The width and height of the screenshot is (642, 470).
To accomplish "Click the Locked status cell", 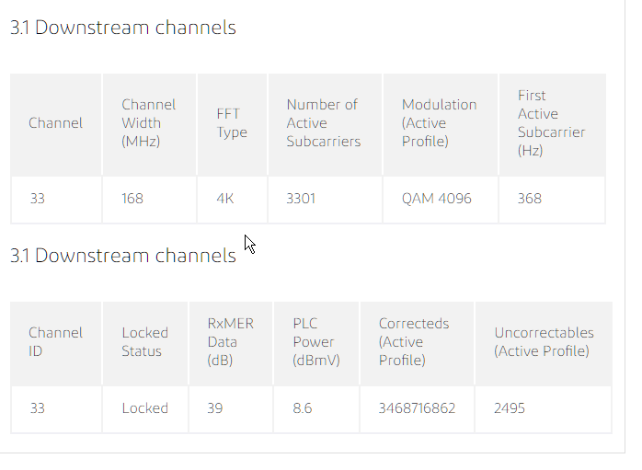I will point(145,408).
